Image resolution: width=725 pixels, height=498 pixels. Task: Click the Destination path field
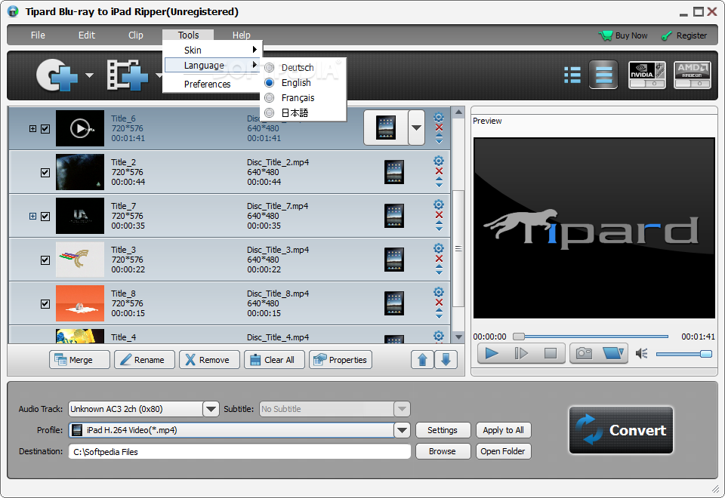[x=239, y=452]
